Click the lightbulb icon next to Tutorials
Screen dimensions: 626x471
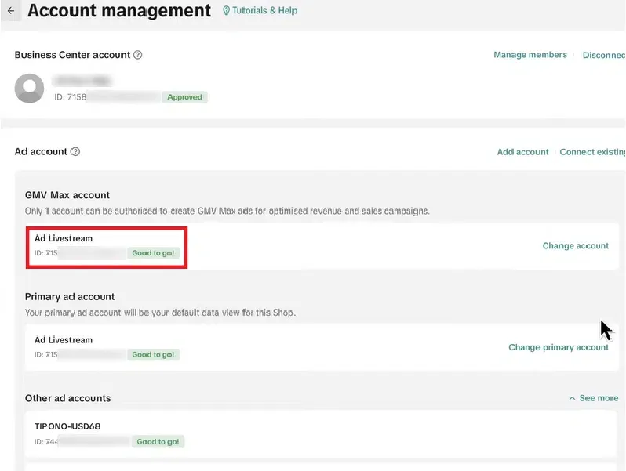(x=227, y=11)
